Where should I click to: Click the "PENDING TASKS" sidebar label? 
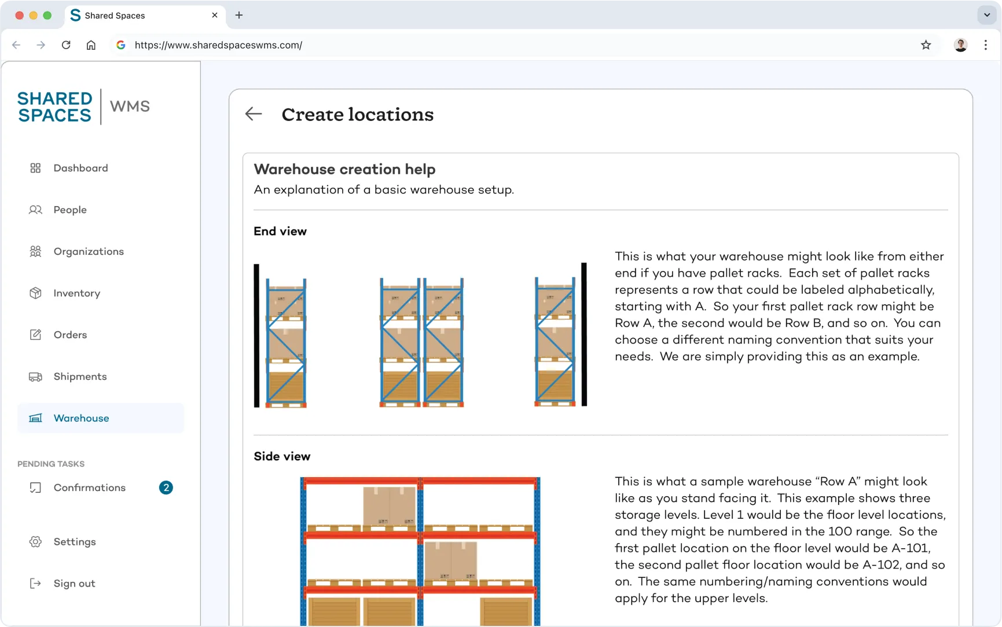(x=51, y=464)
